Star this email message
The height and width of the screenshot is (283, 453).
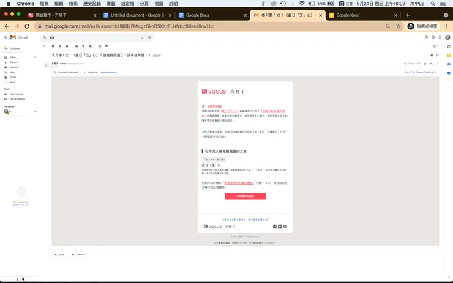coord(425,64)
